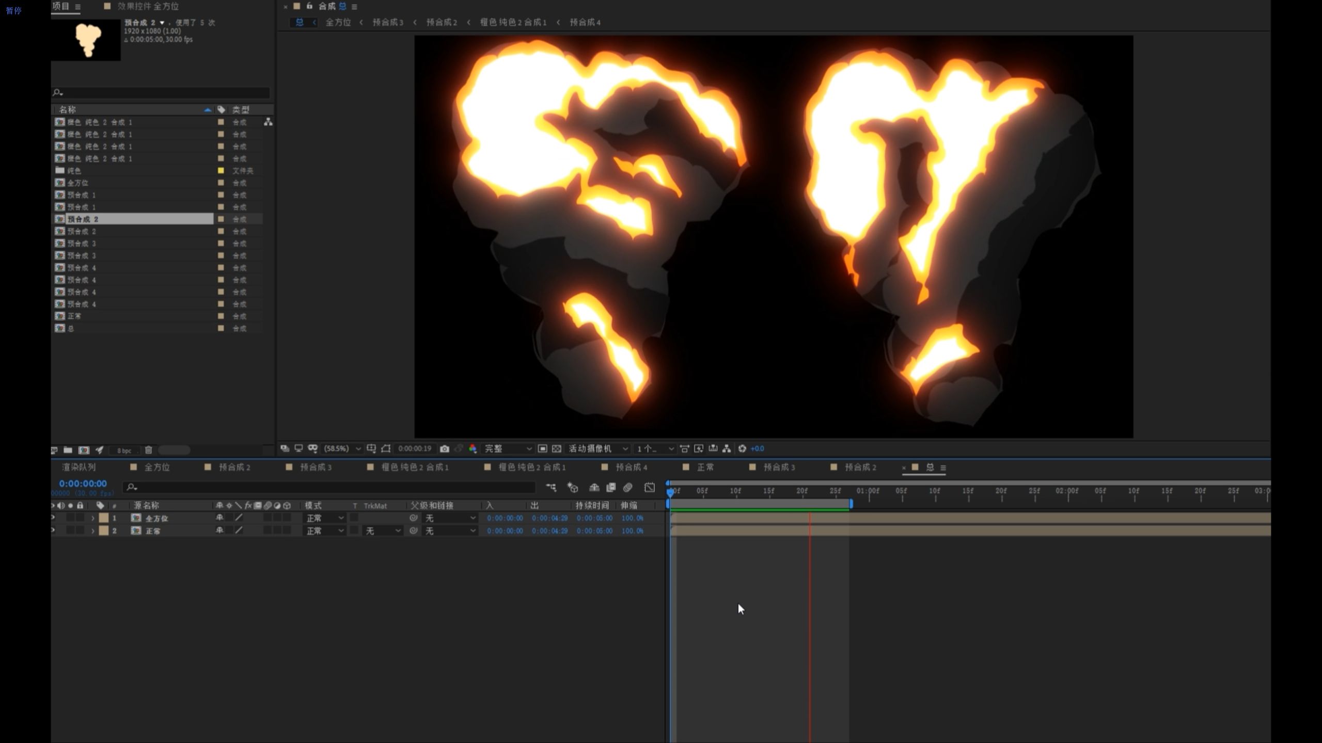Toggle the hide shy layers icon
The width and height of the screenshot is (1322, 743).
(x=594, y=487)
